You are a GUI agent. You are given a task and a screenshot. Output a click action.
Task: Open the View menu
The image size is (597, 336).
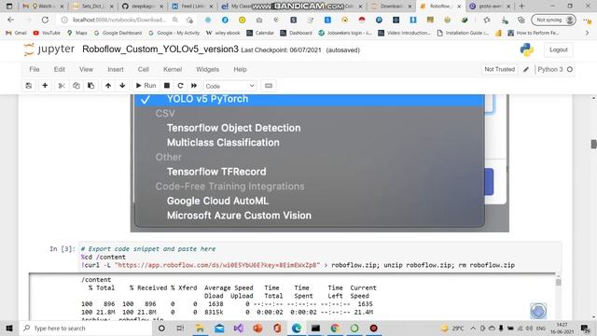pyautogui.click(x=86, y=69)
